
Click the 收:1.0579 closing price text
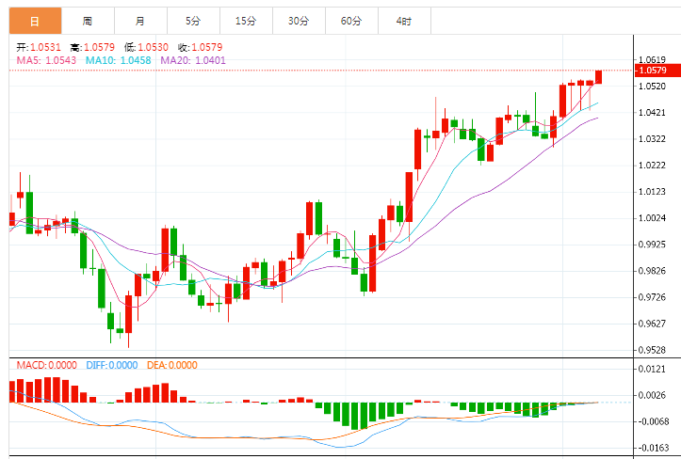coord(200,47)
